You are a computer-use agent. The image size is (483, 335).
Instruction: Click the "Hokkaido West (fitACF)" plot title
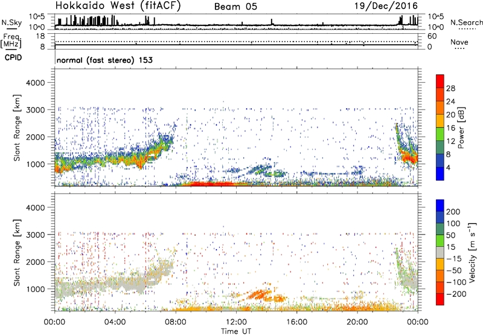[118, 5]
